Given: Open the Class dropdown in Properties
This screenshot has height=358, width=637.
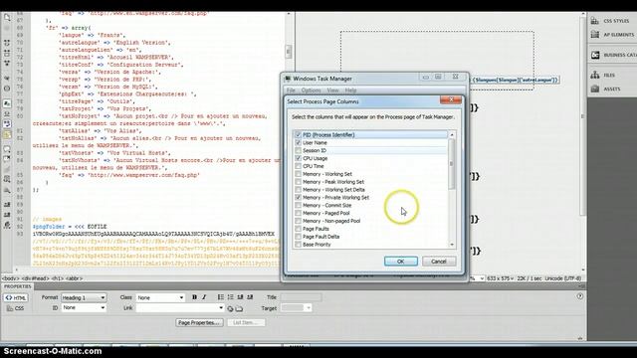Looking at the screenshot, I should [x=160, y=297].
